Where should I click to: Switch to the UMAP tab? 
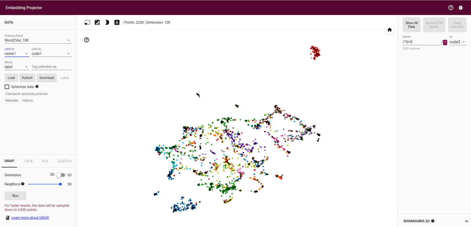[9, 161]
